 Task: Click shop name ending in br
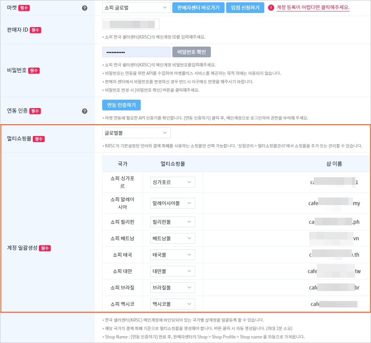point(334,288)
